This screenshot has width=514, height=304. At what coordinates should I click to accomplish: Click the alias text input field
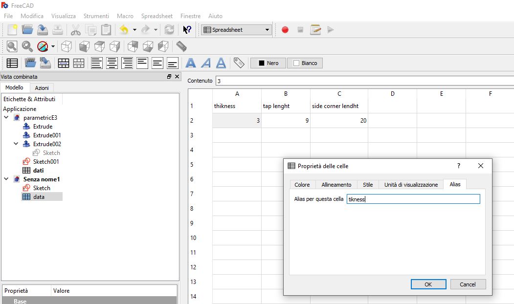[413, 199]
